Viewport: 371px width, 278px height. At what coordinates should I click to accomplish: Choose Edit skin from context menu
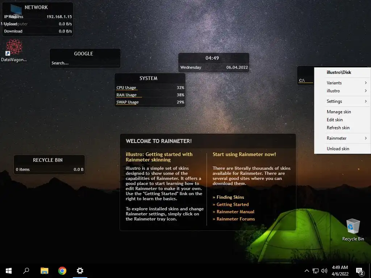pyautogui.click(x=342, y=119)
